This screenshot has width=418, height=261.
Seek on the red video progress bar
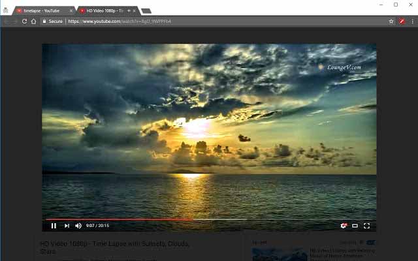tap(131, 219)
